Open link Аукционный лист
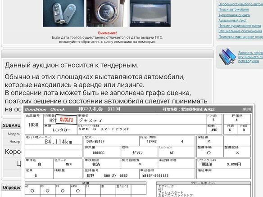Image resolution: width=263 pixels, height=197 pixels. click(232, 20)
